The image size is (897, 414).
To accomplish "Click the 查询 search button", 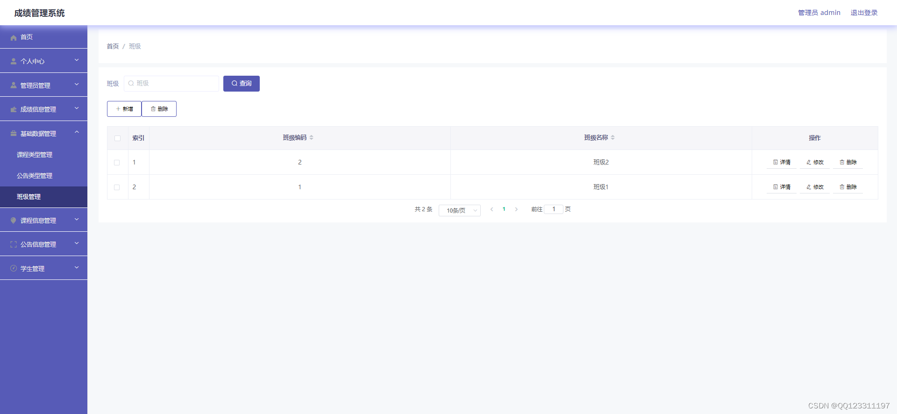I will pos(242,84).
